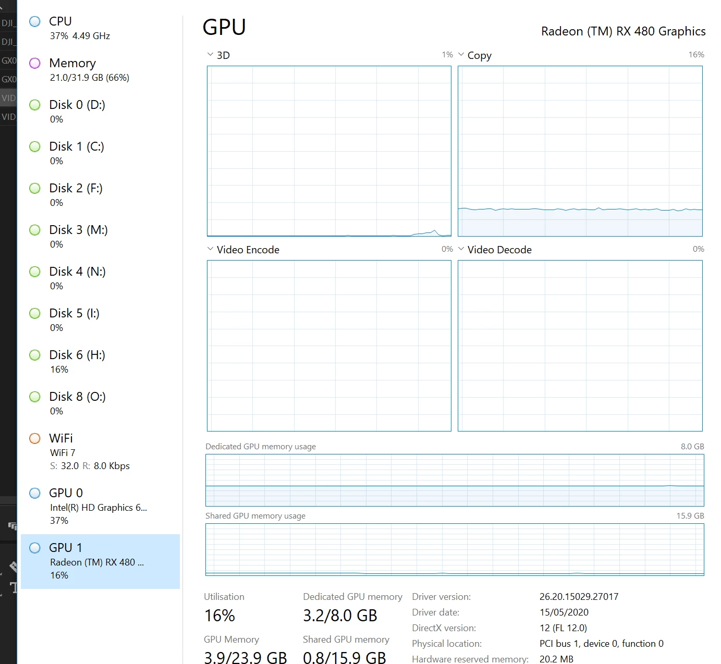Click the green Disk 4 circle icon
Image resolution: width=721 pixels, height=664 pixels.
tap(35, 272)
